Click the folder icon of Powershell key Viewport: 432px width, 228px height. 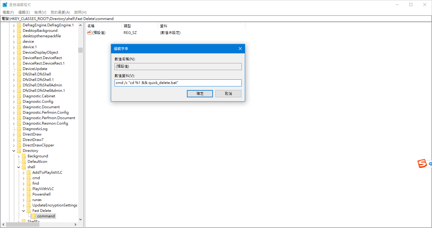28,194
